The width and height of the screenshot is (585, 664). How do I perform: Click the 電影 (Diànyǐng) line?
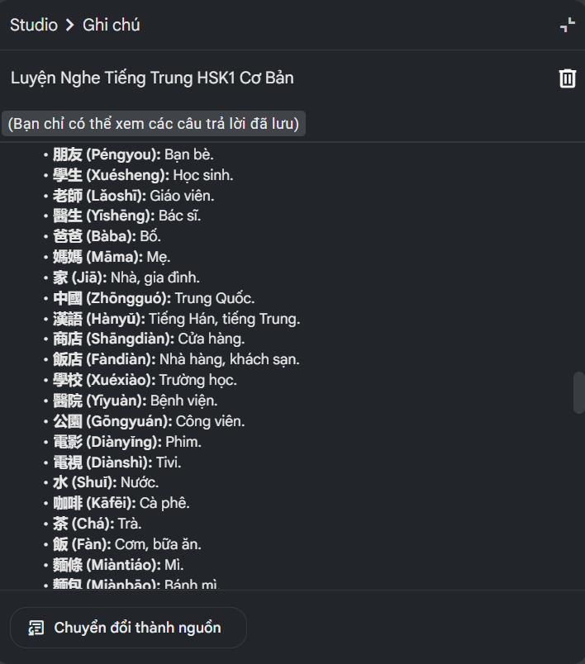click(x=127, y=442)
